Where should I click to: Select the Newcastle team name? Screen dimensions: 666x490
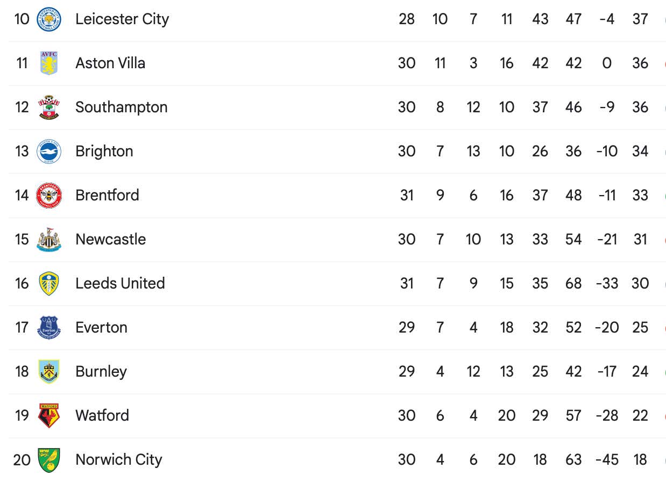tap(111, 240)
